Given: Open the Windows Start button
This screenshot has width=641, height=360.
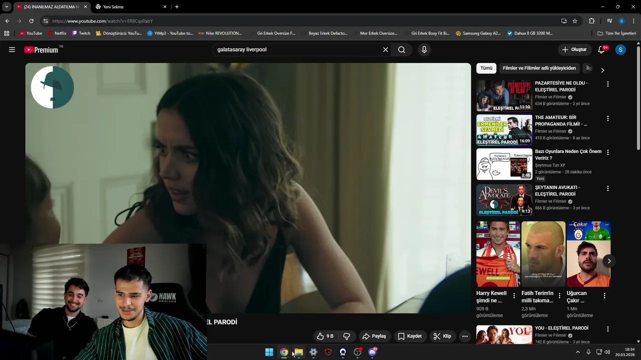Looking at the screenshot, I should (x=269, y=352).
